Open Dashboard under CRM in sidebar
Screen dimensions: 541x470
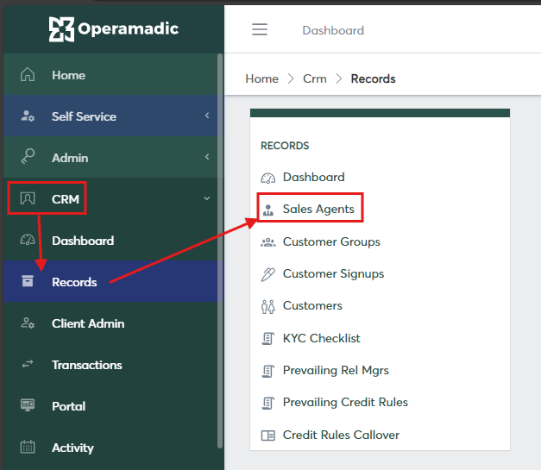point(114,240)
